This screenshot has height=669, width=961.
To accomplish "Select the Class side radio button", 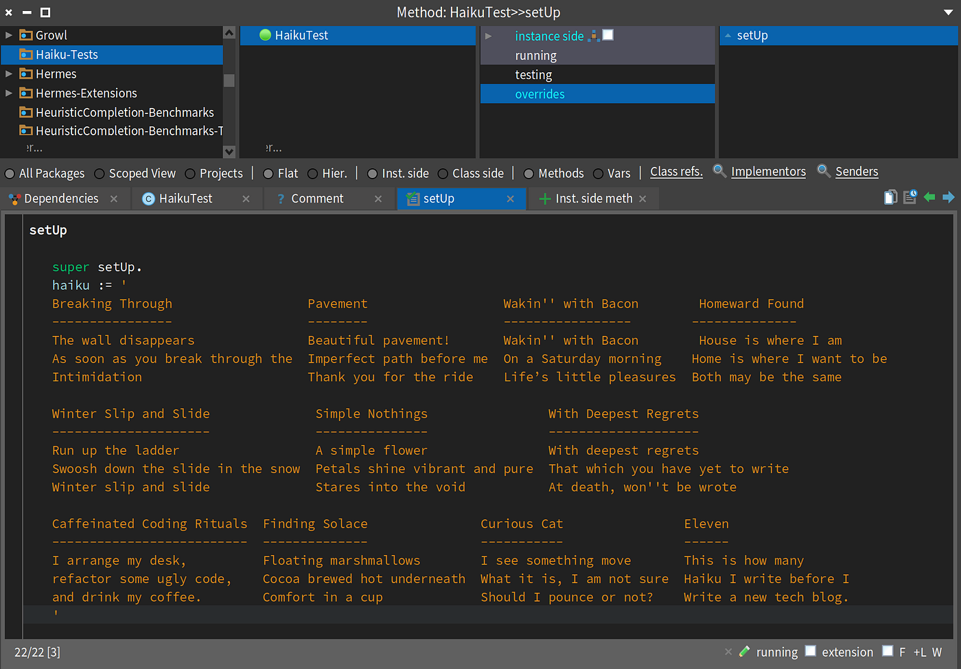I will pos(443,174).
